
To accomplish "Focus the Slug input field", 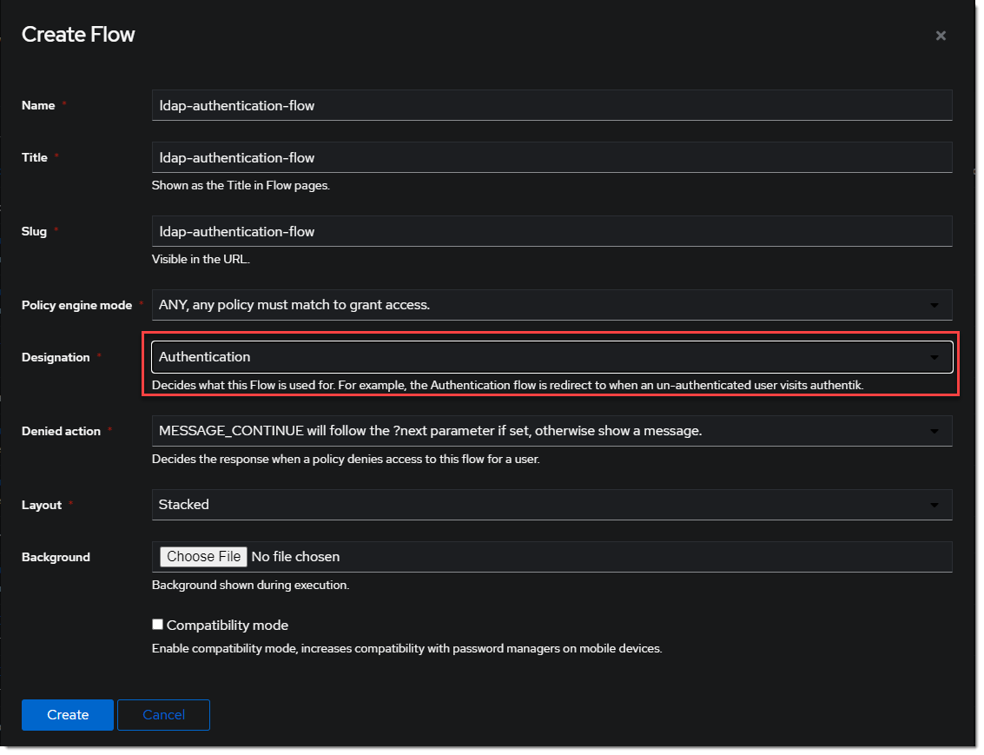I will [551, 231].
